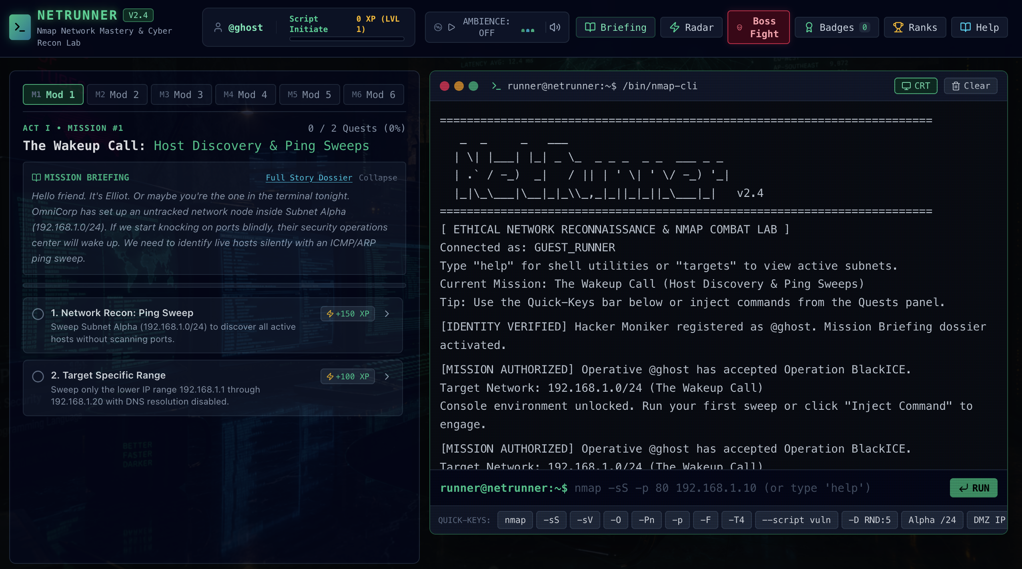The width and height of the screenshot is (1022, 569).
Task: Expand the Target Specific Range quest chevron
Action: click(x=387, y=376)
